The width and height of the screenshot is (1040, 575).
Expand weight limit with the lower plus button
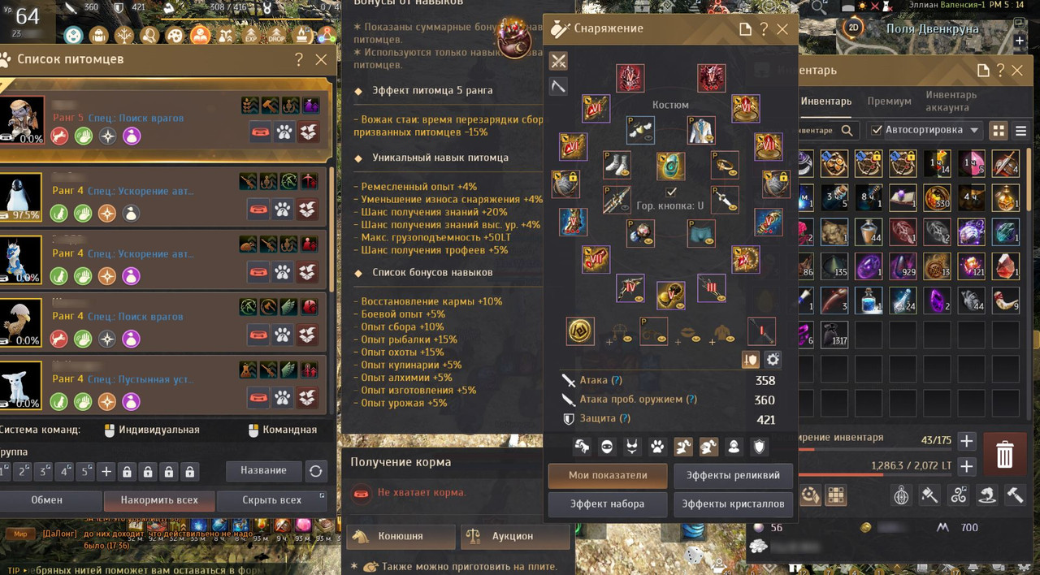pyautogui.click(x=966, y=466)
